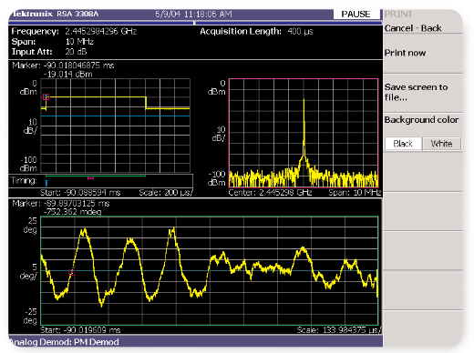Click the blue horizontal progress bar under title
The height and width of the screenshot is (353, 474).
pos(195,23)
